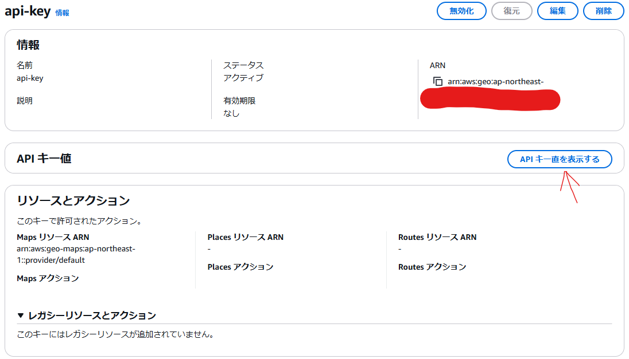
Task: Click the 無効化 button
Action: coord(461,11)
